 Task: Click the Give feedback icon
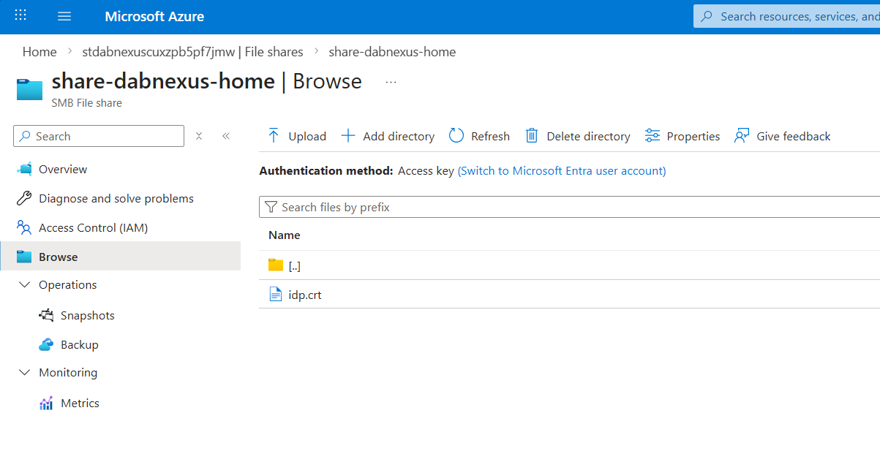742,136
